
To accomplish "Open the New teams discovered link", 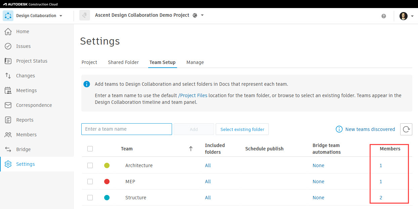I will [x=370, y=129].
